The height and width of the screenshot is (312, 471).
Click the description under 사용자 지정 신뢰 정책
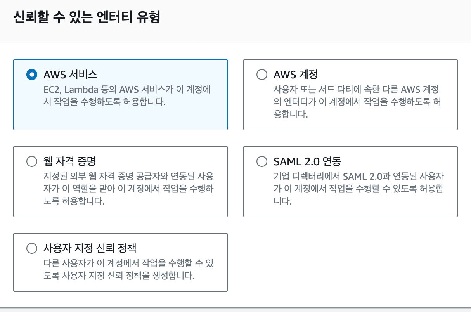128,270
